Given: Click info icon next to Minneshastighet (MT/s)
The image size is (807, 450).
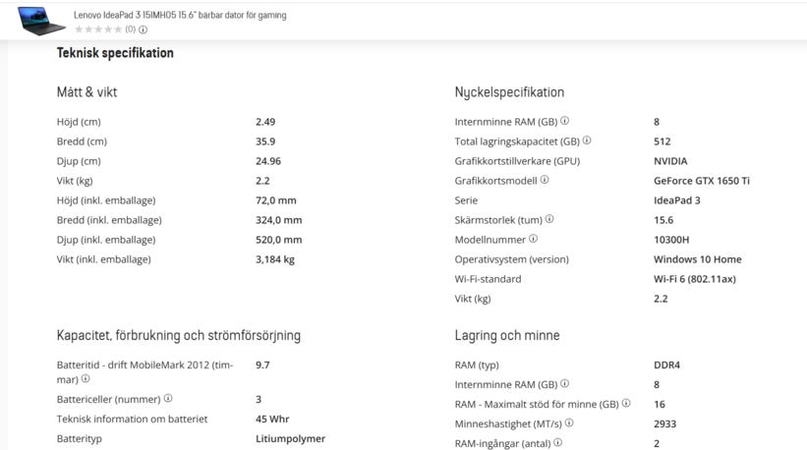Looking at the screenshot, I should click(x=569, y=422).
